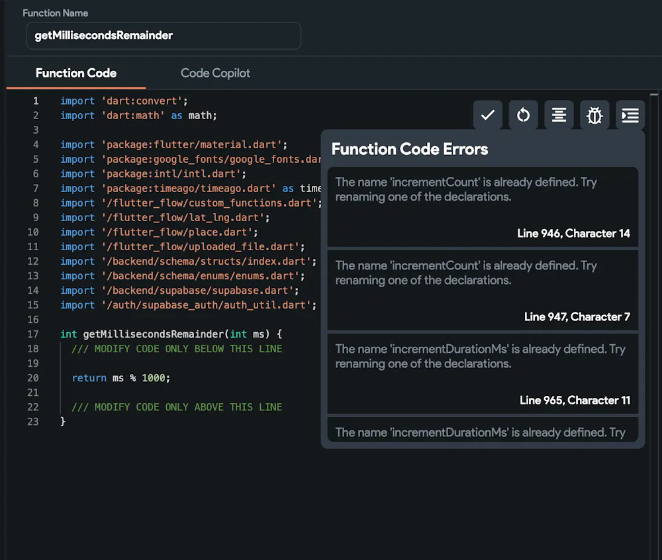Click the editor vertical scrollbar

(654, 326)
